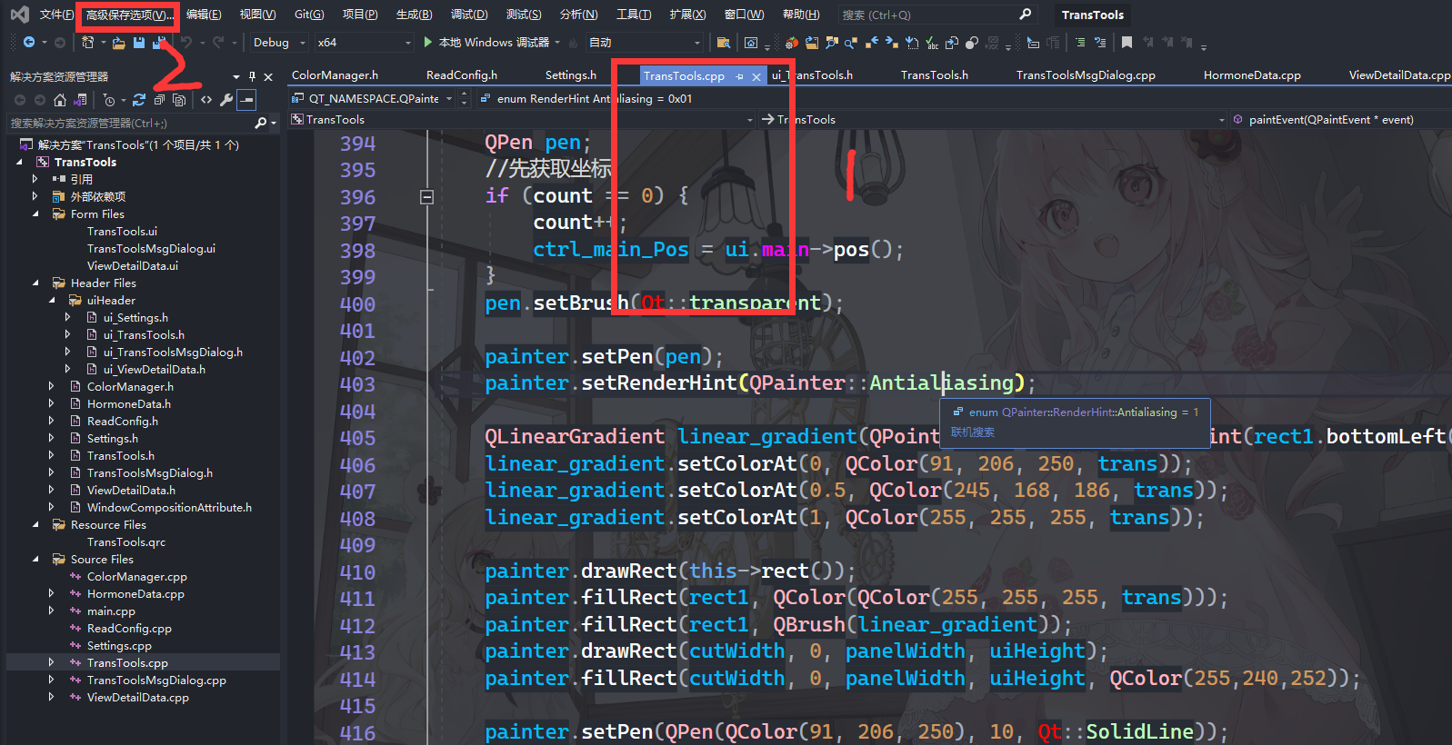
Task: Collapse the if-block fold marker on line 396
Action: tap(426, 196)
